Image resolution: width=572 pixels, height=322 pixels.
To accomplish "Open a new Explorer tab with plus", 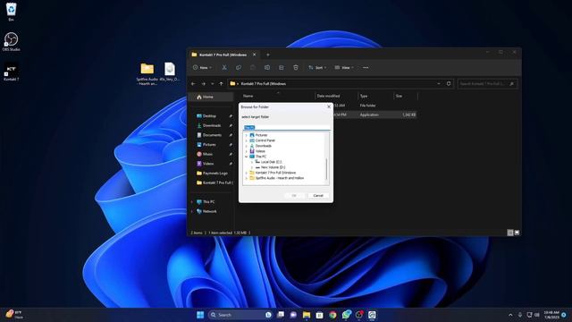I will click(x=268, y=55).
